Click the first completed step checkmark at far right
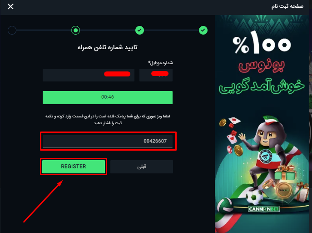Viewport: 312px width, 233px height. point(203,30)
